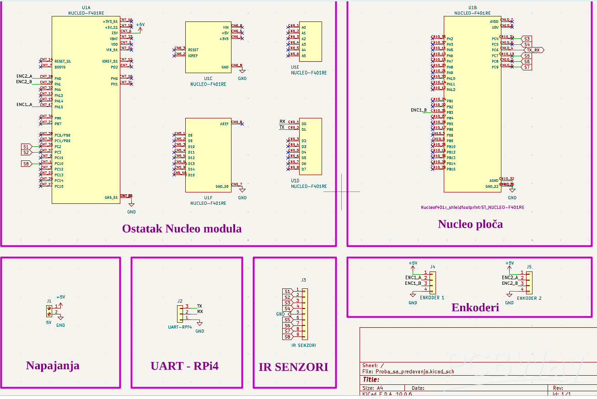This screenshot has height=399, width=597.
Task: Click the 'File: Proba_sa_predavanja.kicad_sch' title block text
Action: pos(408,372)
